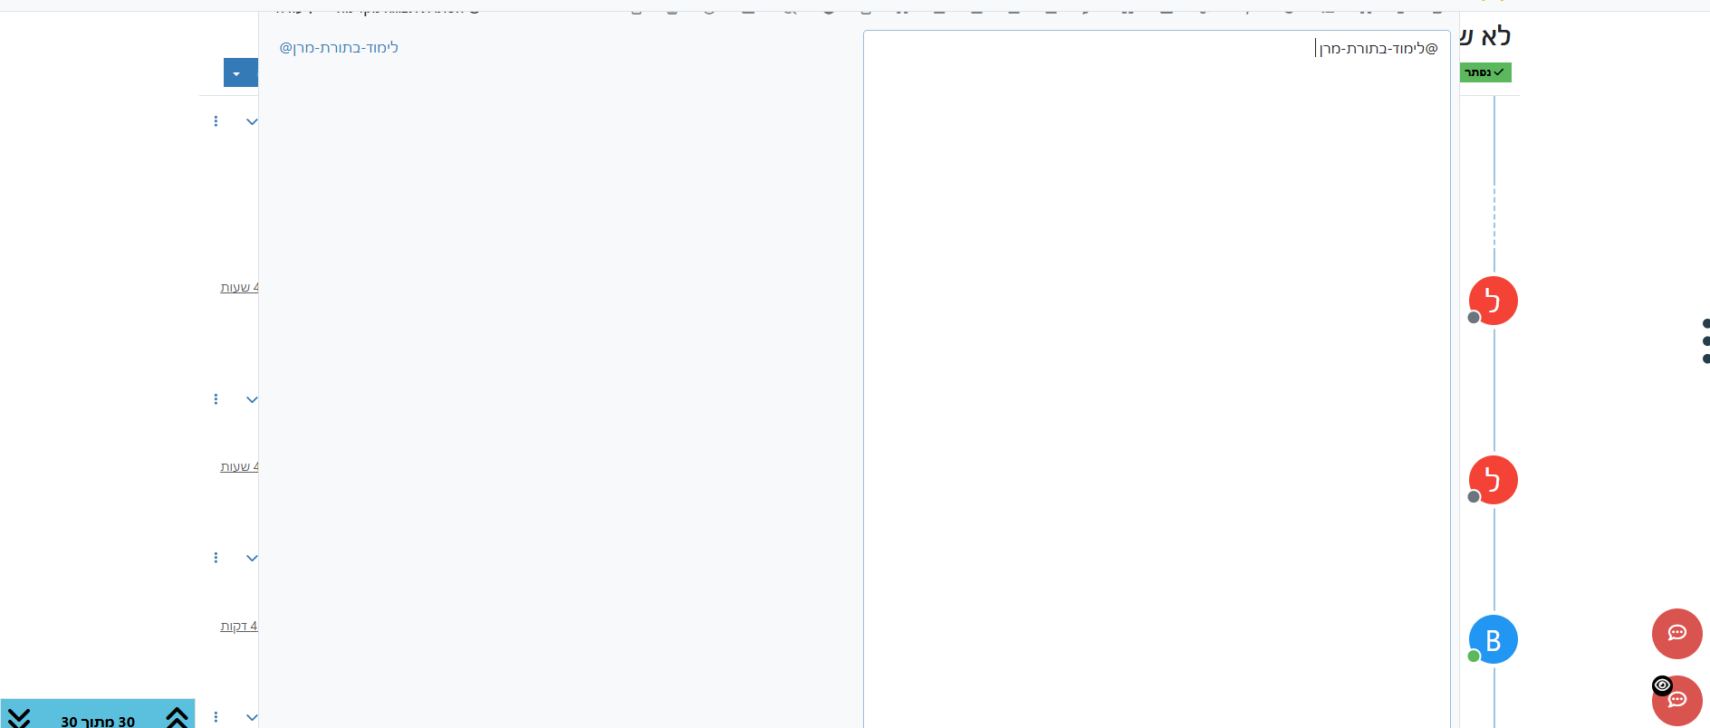
Task: Click the bottom red chat bubble button
Action: pos(1678,702)
